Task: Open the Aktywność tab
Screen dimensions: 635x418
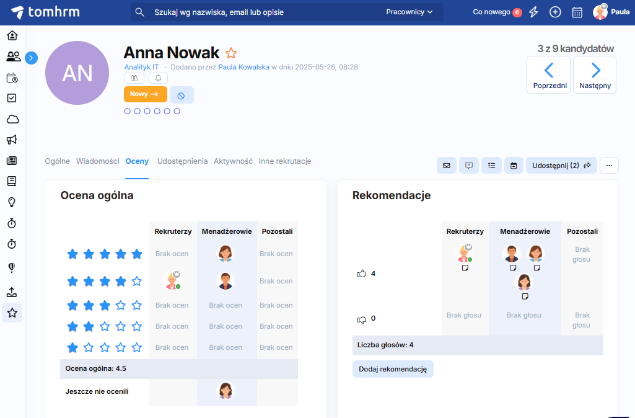Action: point(233,161)
